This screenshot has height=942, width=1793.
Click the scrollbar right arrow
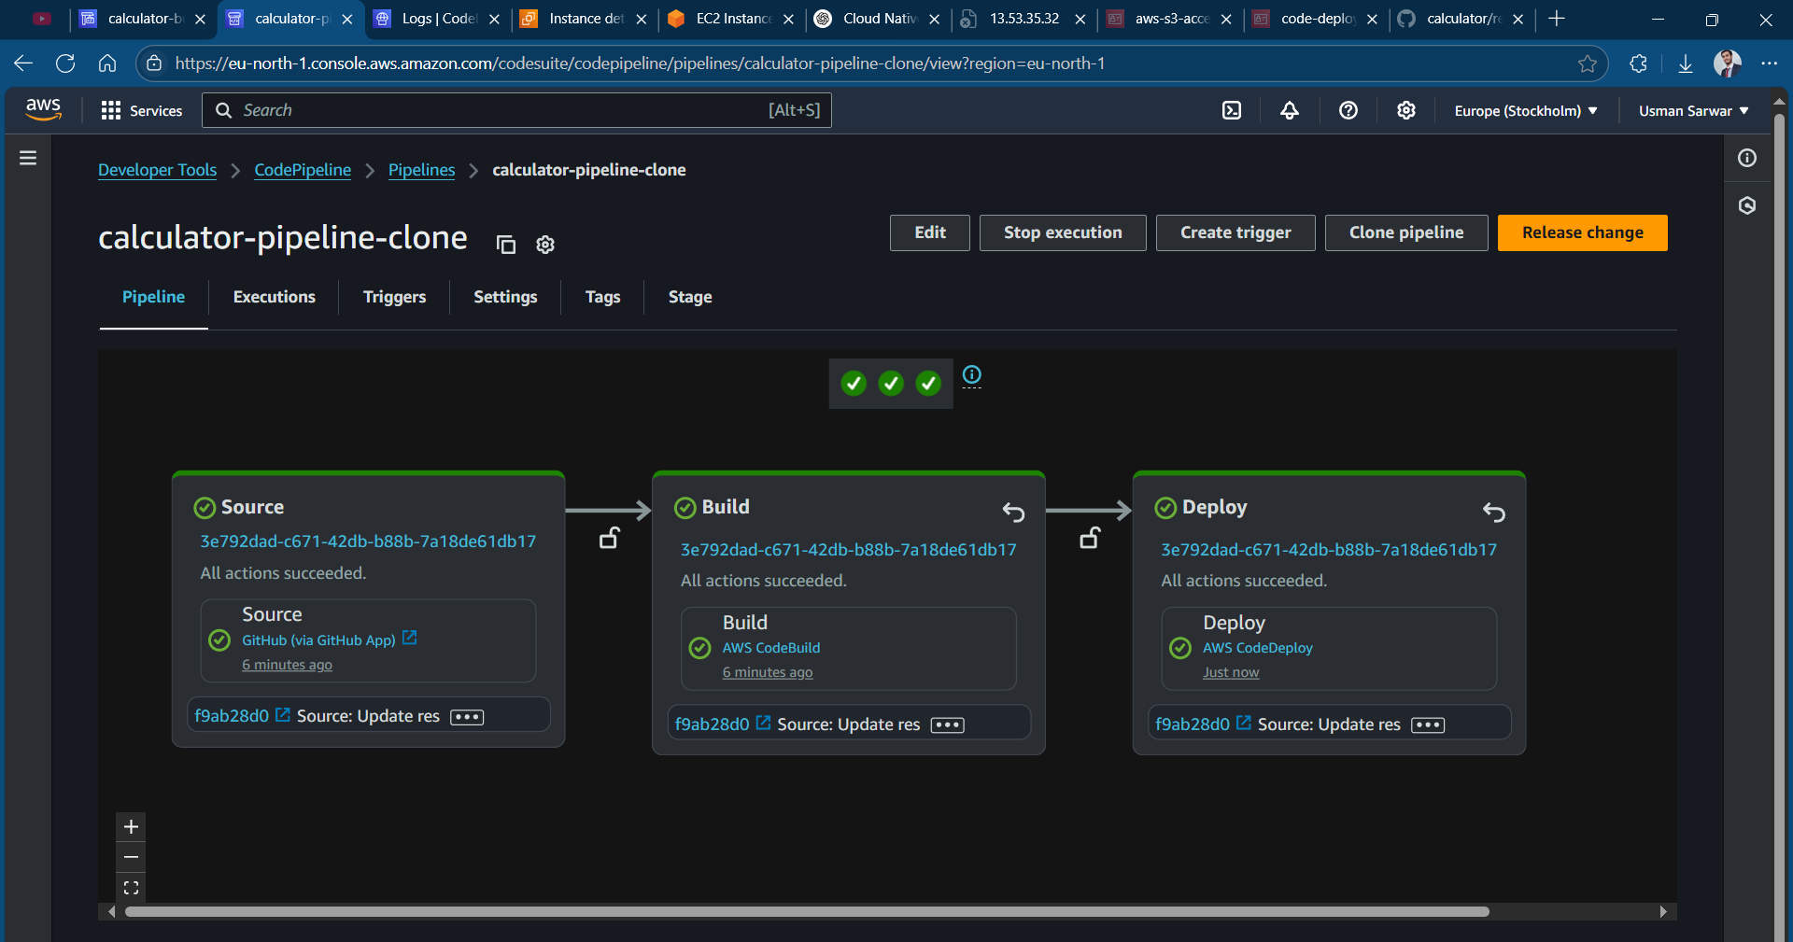point(1663,912)
